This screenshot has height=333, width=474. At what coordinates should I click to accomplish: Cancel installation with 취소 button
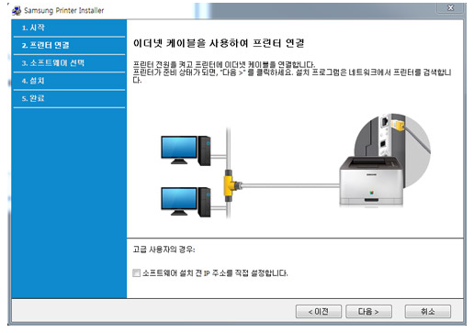tap(428, 311)
